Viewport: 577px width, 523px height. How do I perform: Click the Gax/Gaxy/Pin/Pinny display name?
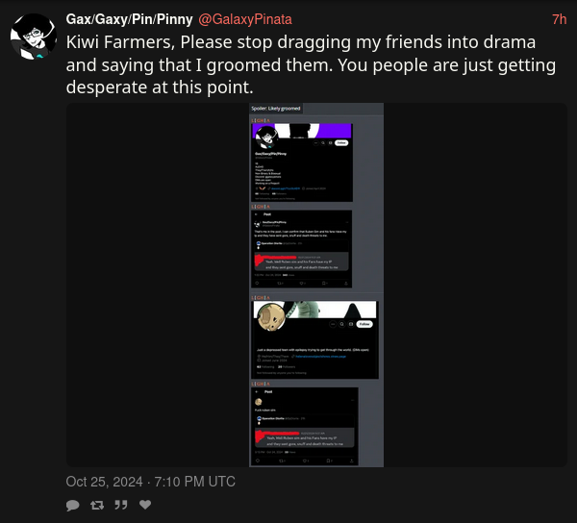[x=129, y=19]
